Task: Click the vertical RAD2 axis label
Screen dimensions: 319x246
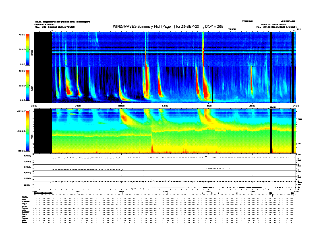Action: tap(32, 53)
